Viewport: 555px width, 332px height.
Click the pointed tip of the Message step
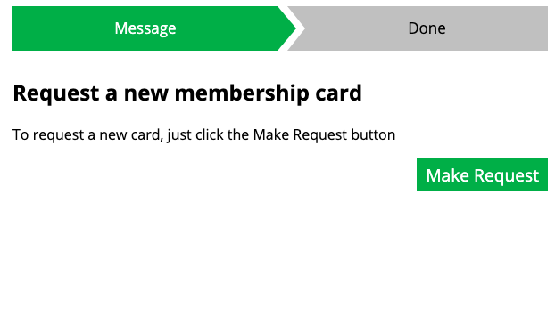pos(291,28)
